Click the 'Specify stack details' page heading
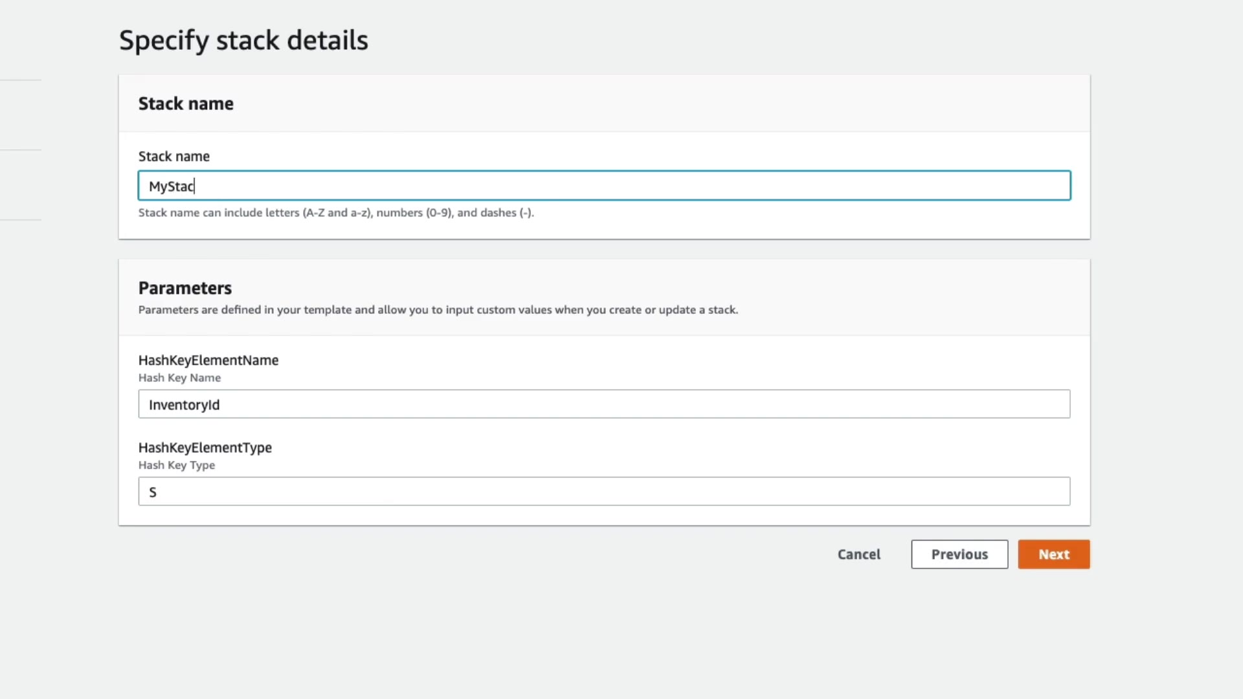 coord(243,40)
